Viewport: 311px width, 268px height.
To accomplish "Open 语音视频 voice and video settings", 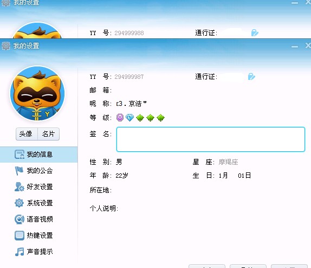I will pos(38,219).
